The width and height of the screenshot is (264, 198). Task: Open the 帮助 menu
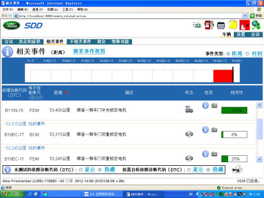pyautogui.click(x=82, y=10)
